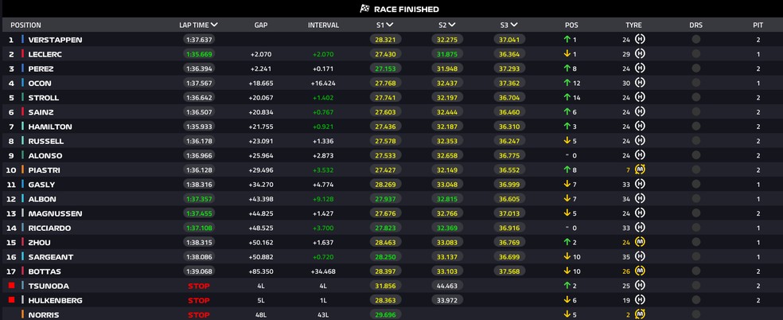Click the yellow down arrow in Gasly's row
The height and width of the screenshot is (320, 783).
tap(567, 184)
